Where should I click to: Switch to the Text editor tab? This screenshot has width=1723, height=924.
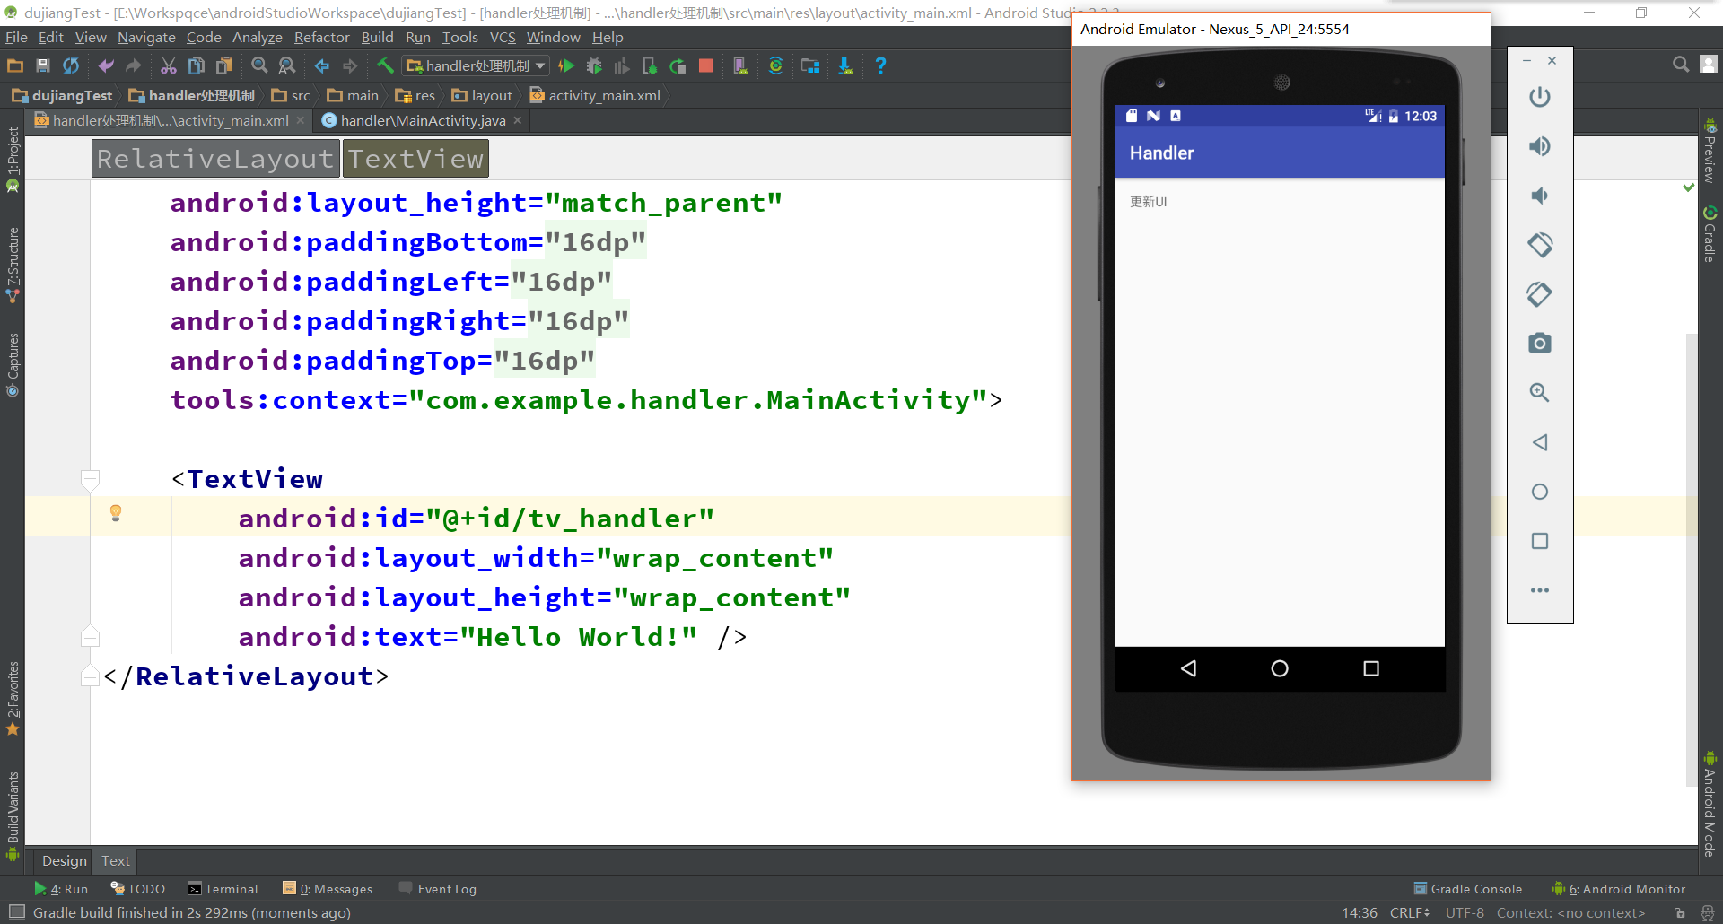point(115,860)
